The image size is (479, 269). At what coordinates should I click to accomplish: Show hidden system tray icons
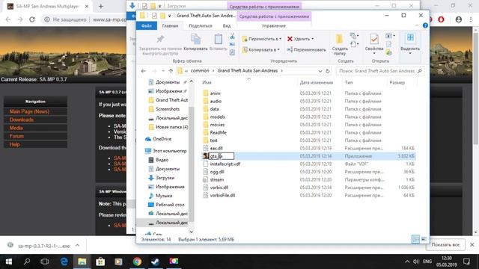pyautogui.click(x=407, y=262)
